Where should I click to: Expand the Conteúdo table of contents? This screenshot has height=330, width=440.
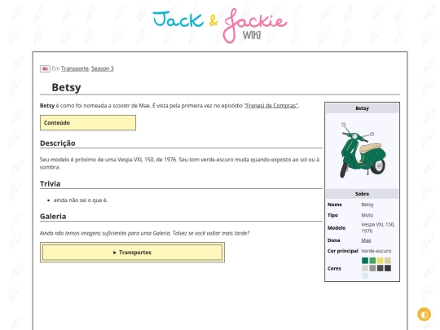pos(88,122)
